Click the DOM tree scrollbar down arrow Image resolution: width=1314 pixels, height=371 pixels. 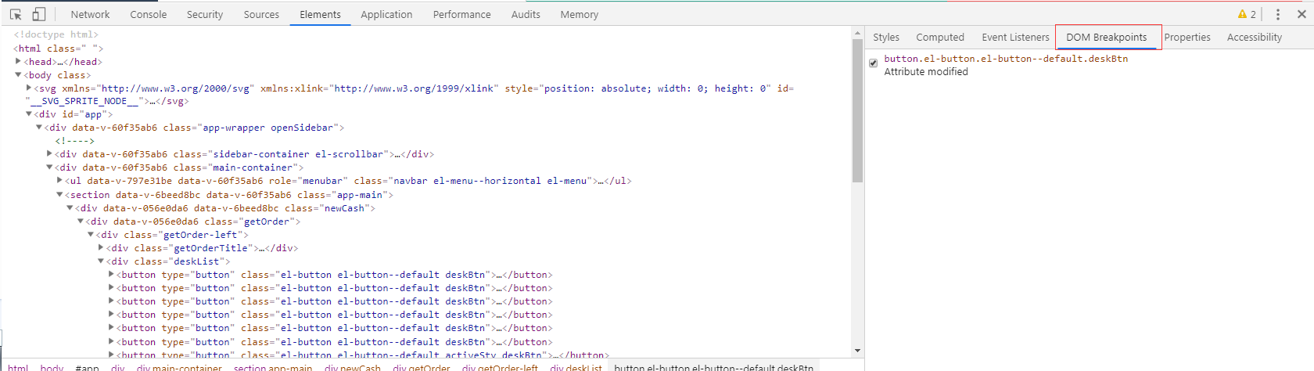click(857, 351)
